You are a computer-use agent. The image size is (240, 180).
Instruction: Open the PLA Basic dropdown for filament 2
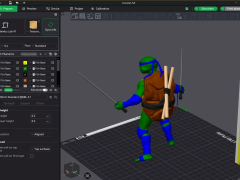(x=39, y=62)
